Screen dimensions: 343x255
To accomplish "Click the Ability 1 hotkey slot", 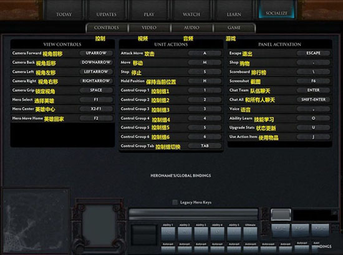I will coord(168,234).
